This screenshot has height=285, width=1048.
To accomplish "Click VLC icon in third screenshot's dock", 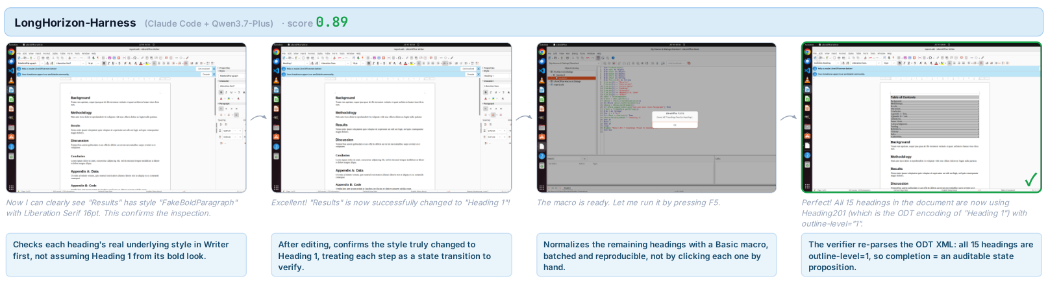I will point(542,80).
